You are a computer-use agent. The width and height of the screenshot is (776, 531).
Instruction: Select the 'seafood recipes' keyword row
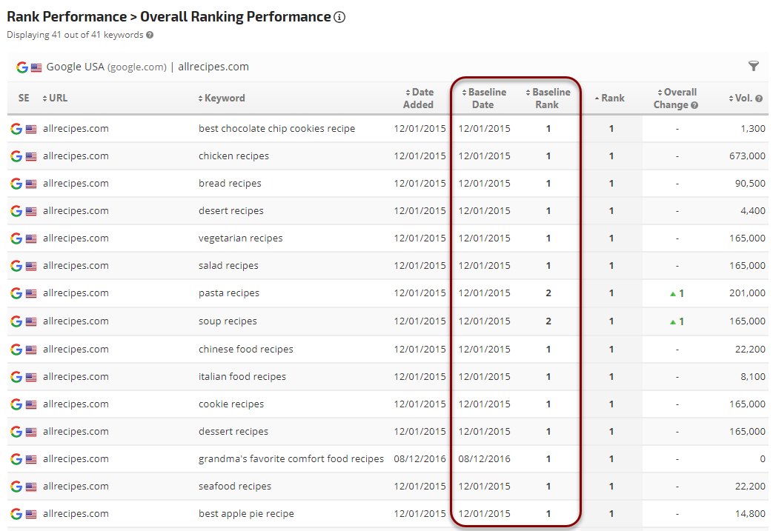[x=235, y=487]
